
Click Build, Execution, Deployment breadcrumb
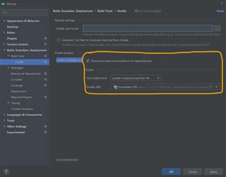point(73,11)
